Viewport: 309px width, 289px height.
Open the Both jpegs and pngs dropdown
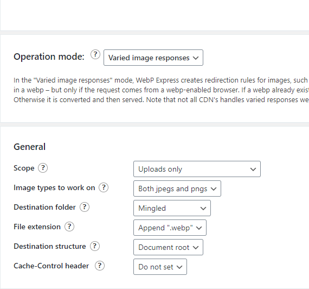coord(177,189)
